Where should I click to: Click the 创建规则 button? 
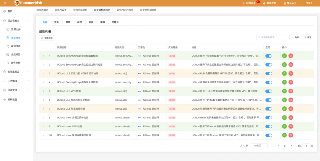point(47,38)
